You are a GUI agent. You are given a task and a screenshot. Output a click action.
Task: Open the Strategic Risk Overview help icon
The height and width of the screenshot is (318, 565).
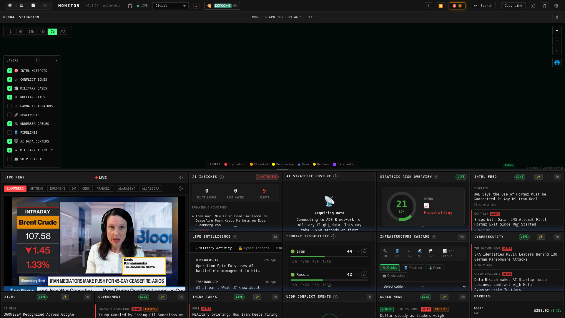pyautogui.click(x=436, y=177)
